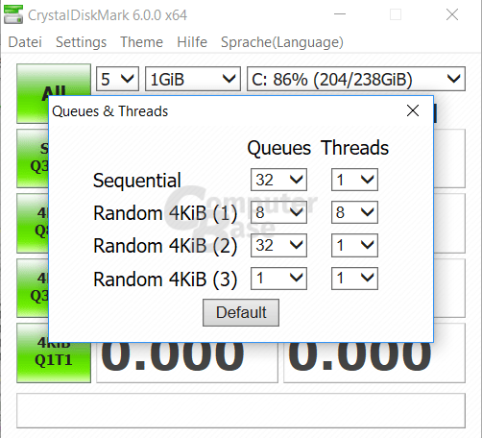This screenshot has width=482, height=438.
Task: Expand Random 4KiB (1) Threads dropdown
Action: coord(354,212)
